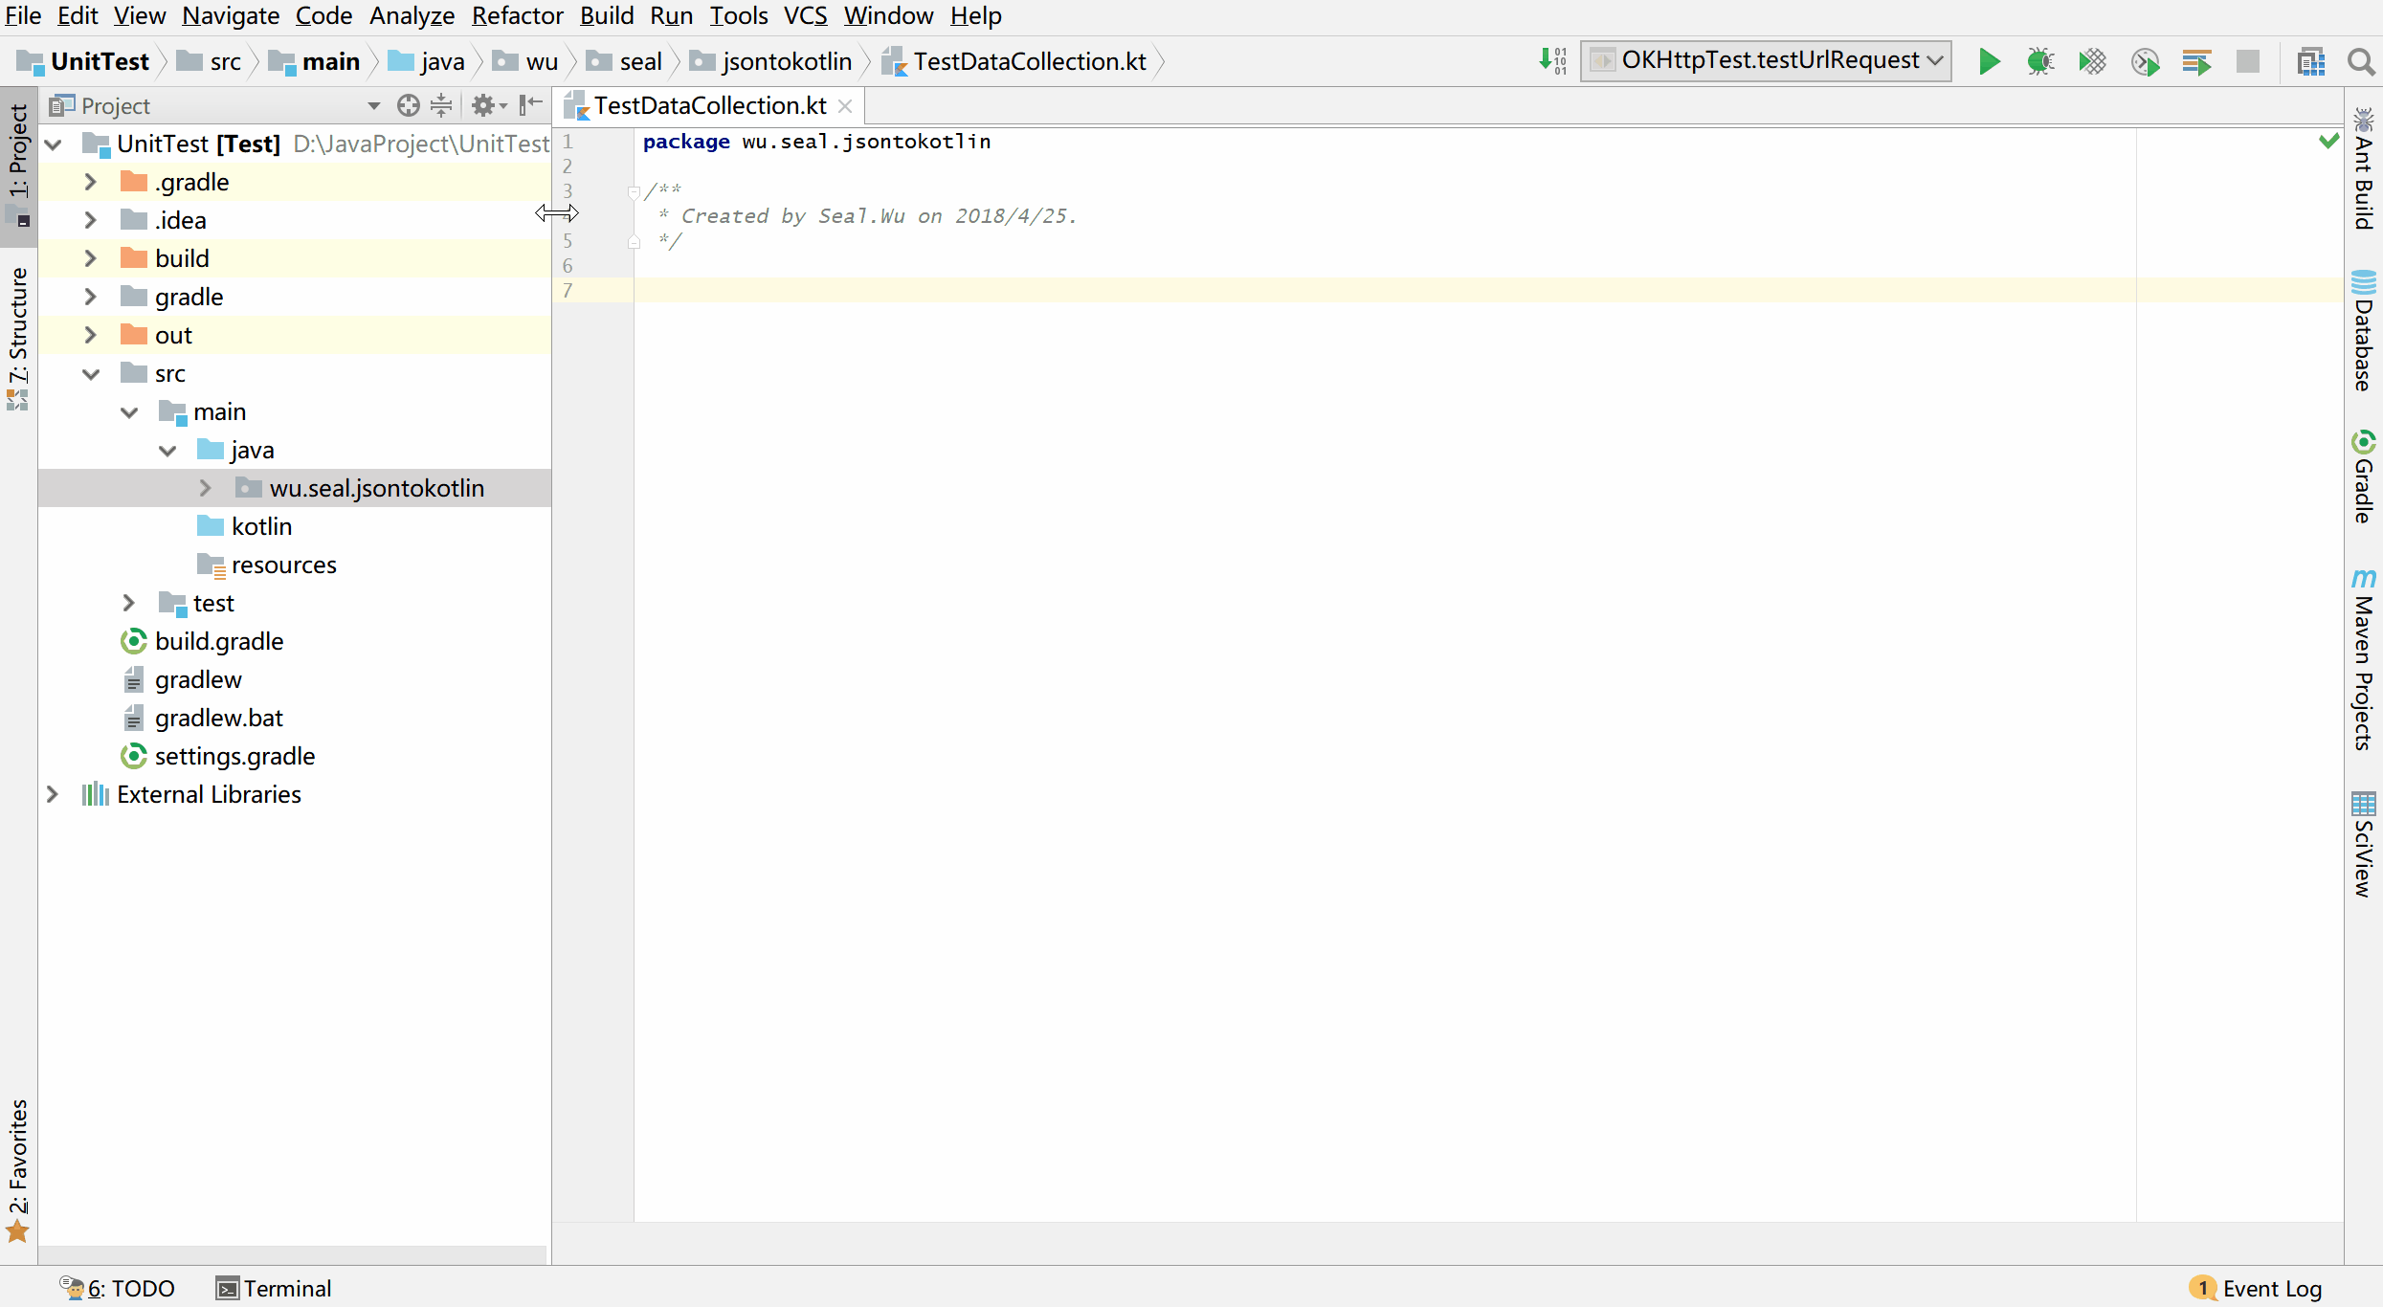The width and height of the screenshot is (2383, 1307).
Task: Open OKHttpTest.testUrlRequest run configuration dropdown
Action: coord(1765,61)
